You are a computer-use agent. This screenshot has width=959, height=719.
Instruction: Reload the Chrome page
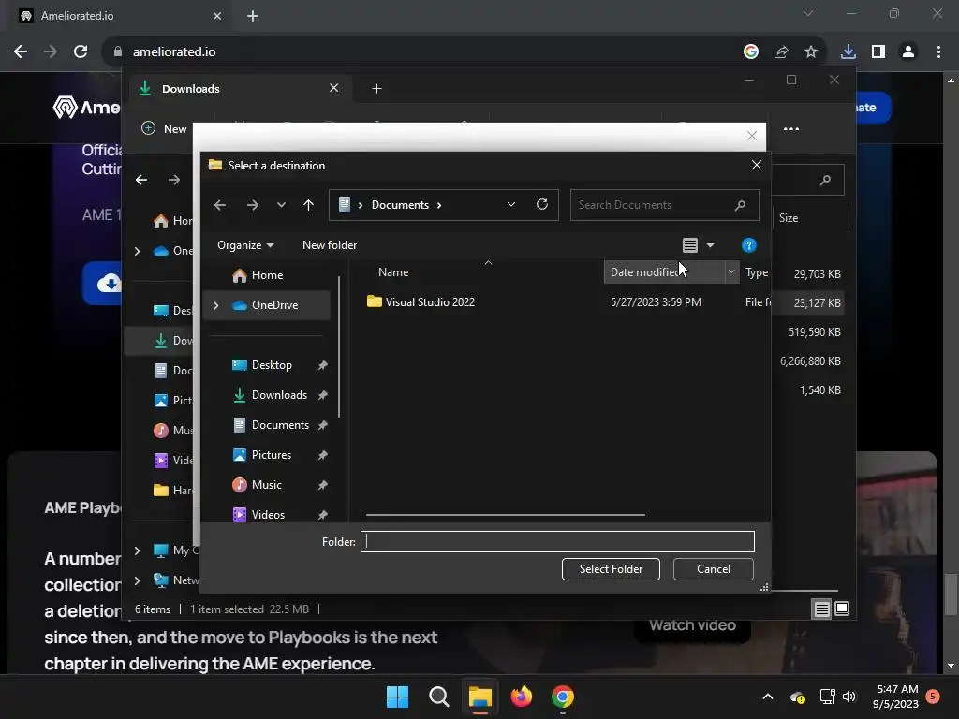[81, 52]
